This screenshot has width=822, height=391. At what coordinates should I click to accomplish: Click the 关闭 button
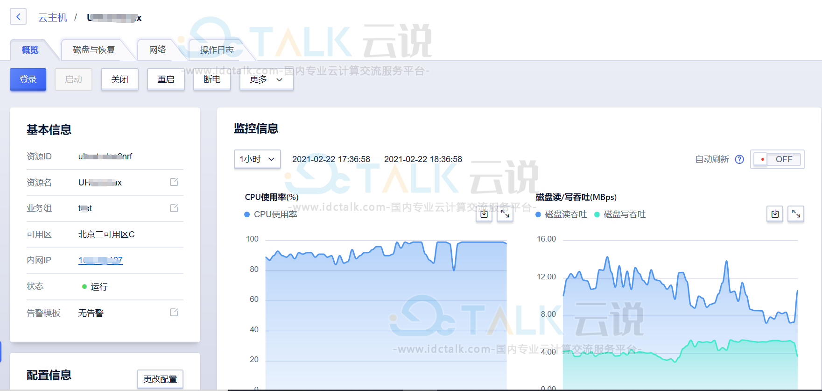120,79
